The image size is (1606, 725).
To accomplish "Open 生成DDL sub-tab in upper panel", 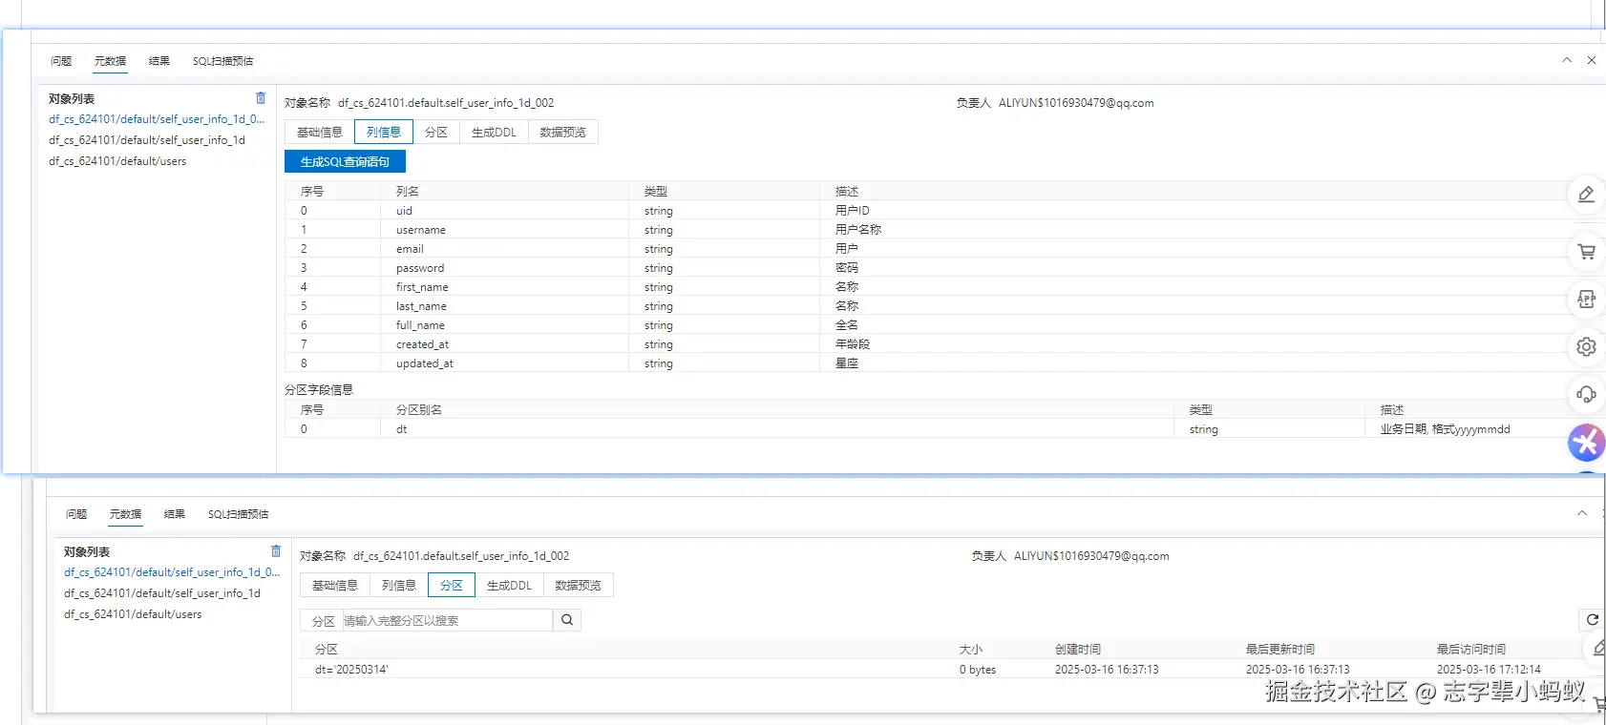I will 494,133.
